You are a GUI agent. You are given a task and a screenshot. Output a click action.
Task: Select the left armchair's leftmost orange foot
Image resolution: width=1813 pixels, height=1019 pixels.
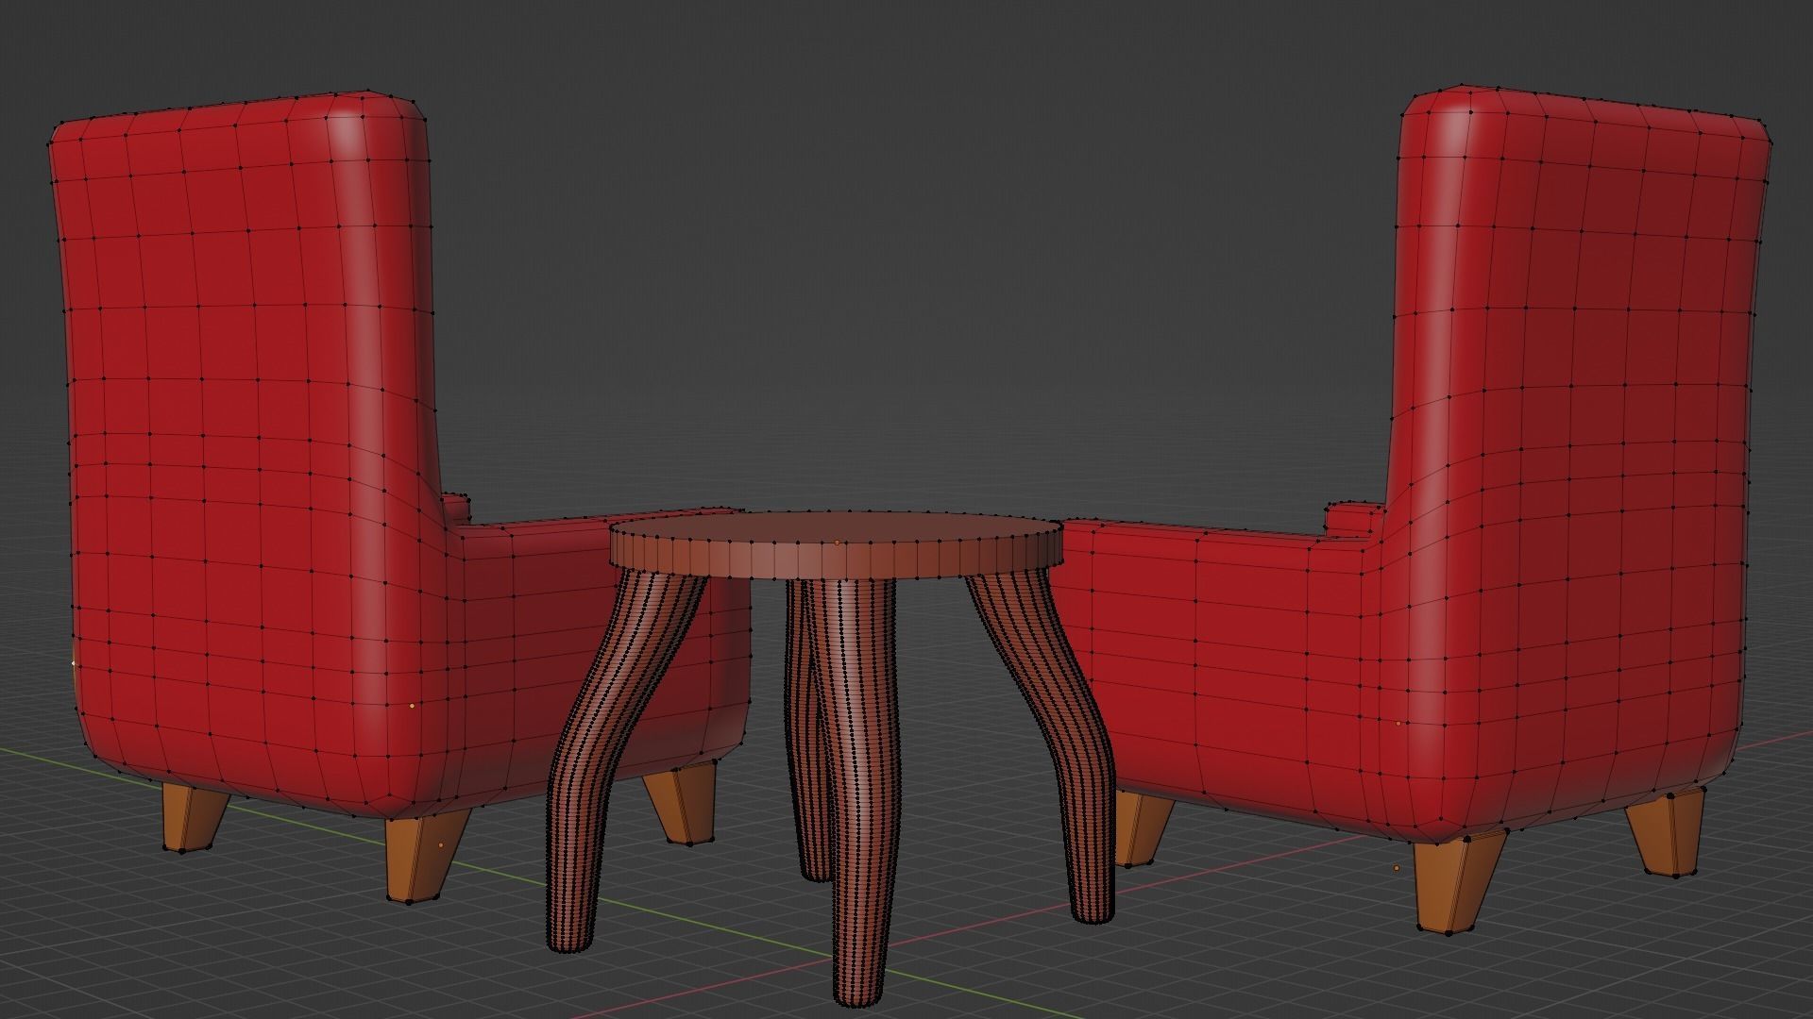[194, 819]
